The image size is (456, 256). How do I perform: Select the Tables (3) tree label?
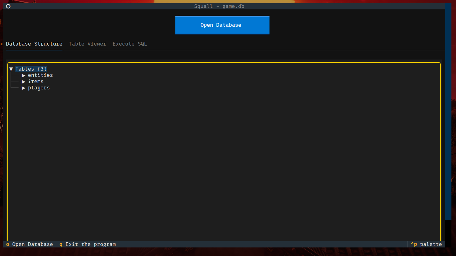click(x=31, y=69)
